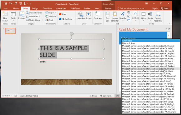The image size is (181, 115).
Task: Click English (United States) language indicator
Action: tap(29, 96)
